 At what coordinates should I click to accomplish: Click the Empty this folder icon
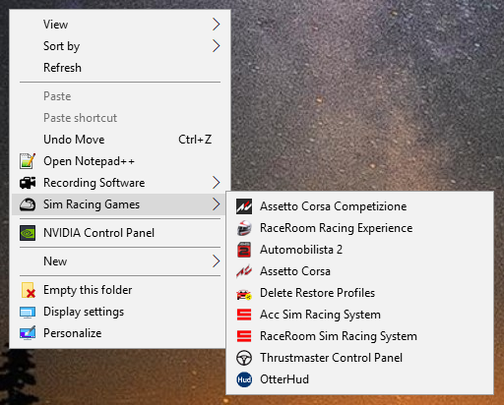29,290
